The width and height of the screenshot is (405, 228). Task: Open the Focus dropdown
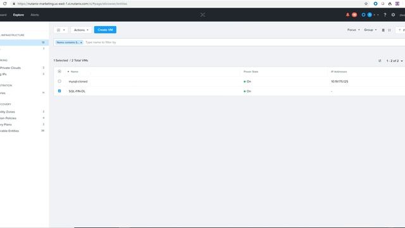coord(353,30)
